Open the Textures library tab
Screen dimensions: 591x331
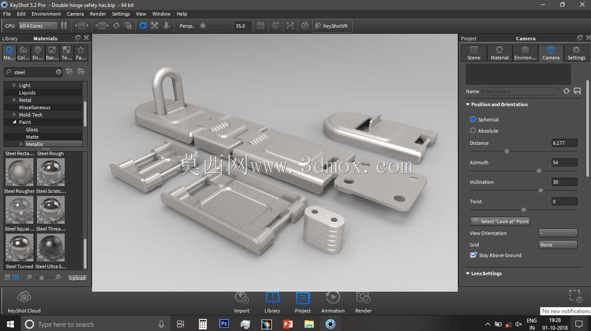[x=66, y=53]
